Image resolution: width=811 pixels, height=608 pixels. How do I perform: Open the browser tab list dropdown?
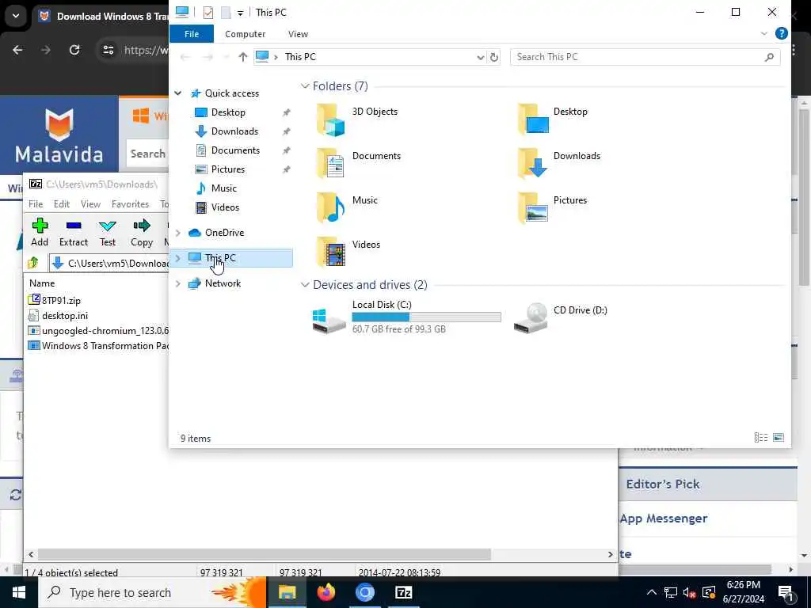[16, 16]
